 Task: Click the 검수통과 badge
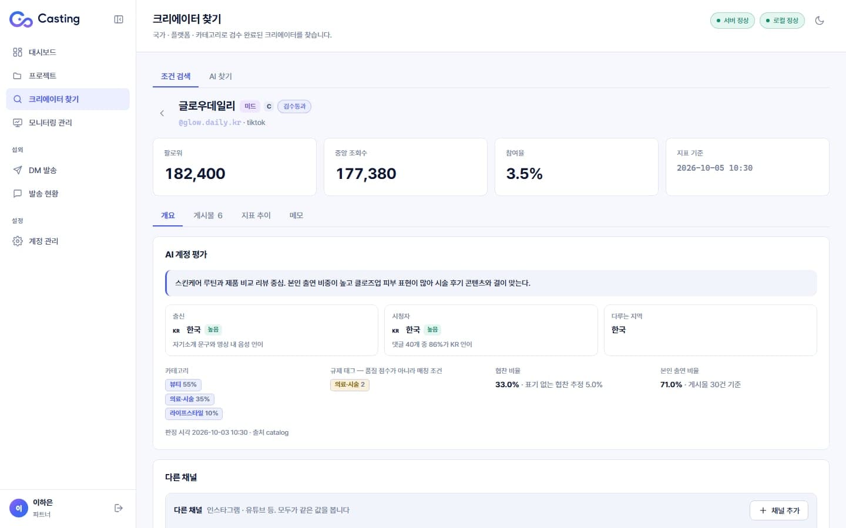click(x=294, y=106)
